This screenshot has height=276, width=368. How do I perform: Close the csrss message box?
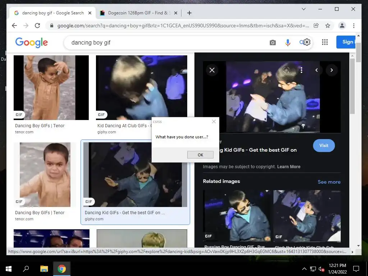pyautogui.click(x=213, y=121)
